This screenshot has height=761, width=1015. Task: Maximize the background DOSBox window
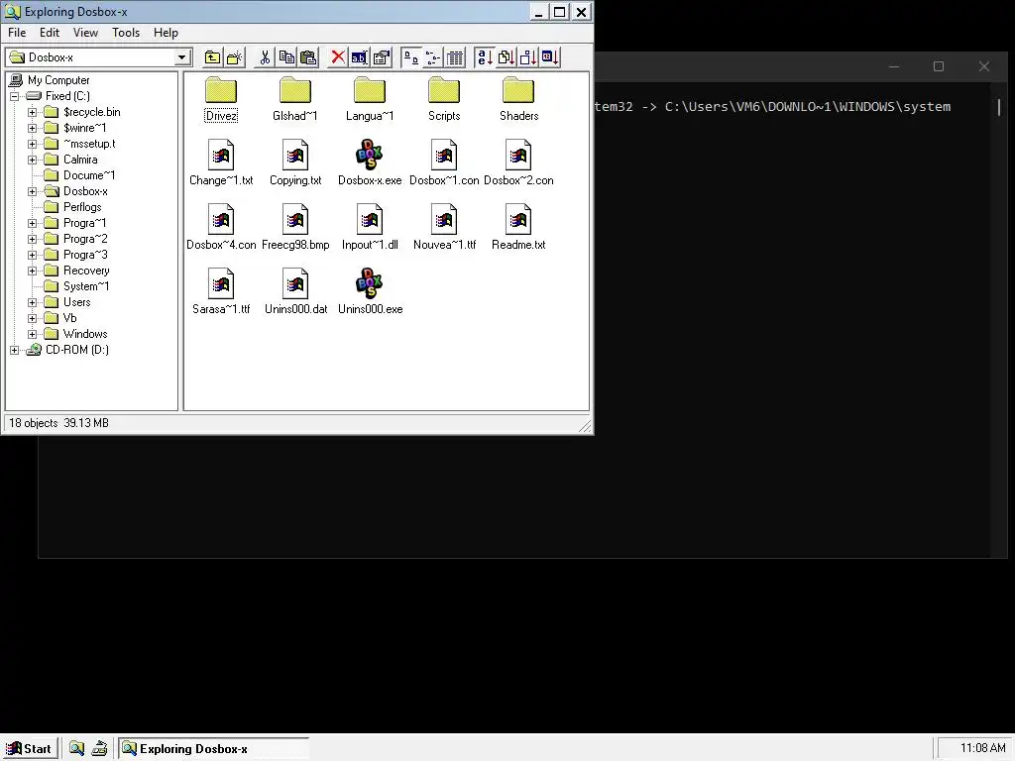tap(939, 66)
